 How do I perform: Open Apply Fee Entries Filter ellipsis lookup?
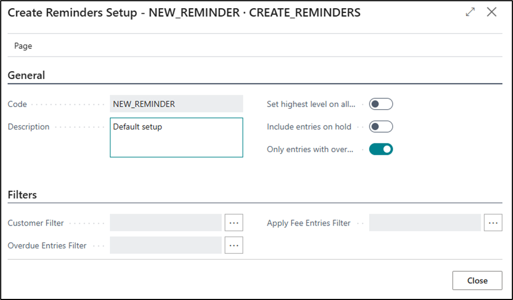(493, 223)
